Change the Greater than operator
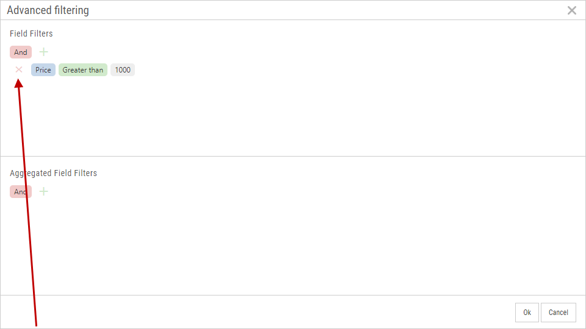Viewport: 586px width, 329px height. coord(83,70)
